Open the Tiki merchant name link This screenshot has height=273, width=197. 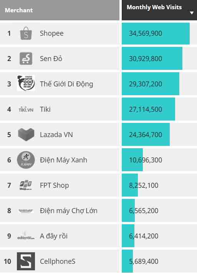[45, 109]
